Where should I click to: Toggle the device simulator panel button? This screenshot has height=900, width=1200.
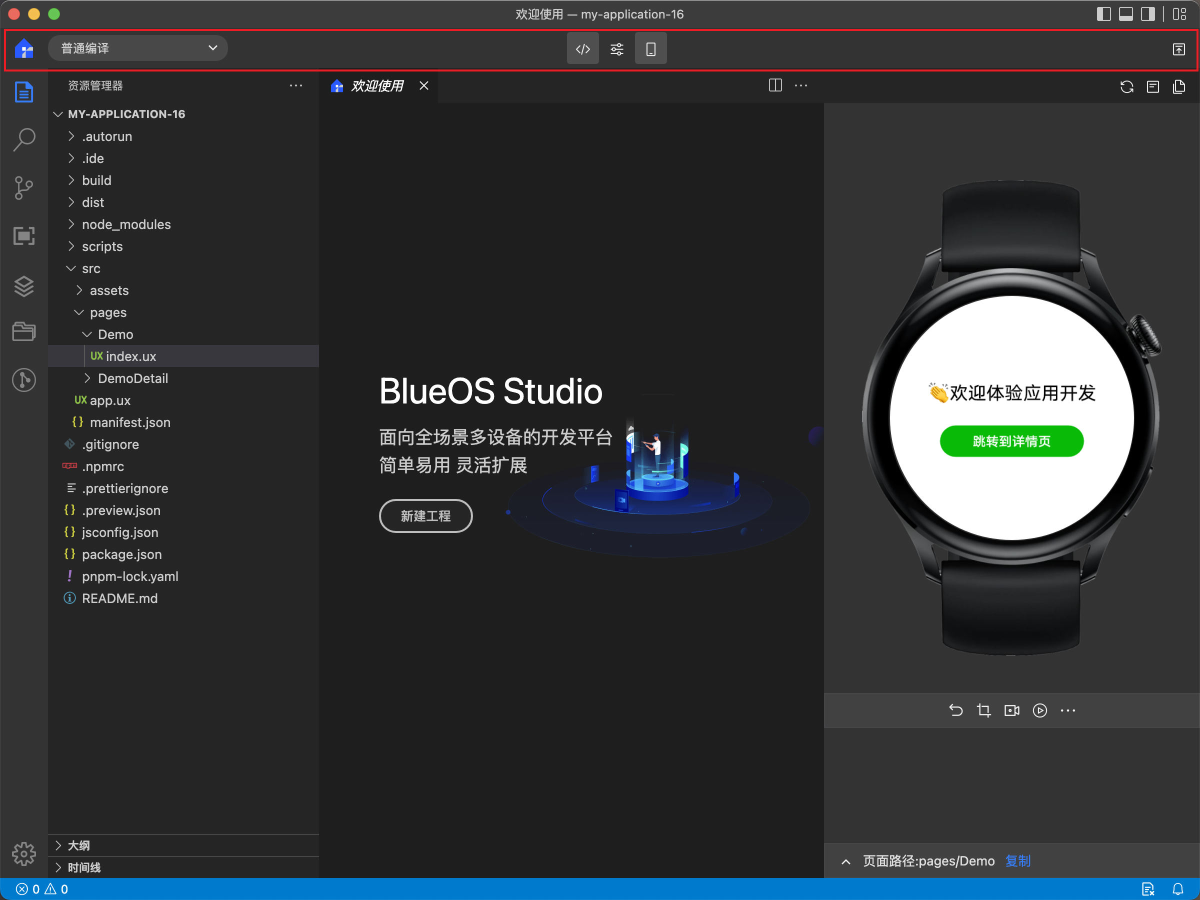click(650, 49)
